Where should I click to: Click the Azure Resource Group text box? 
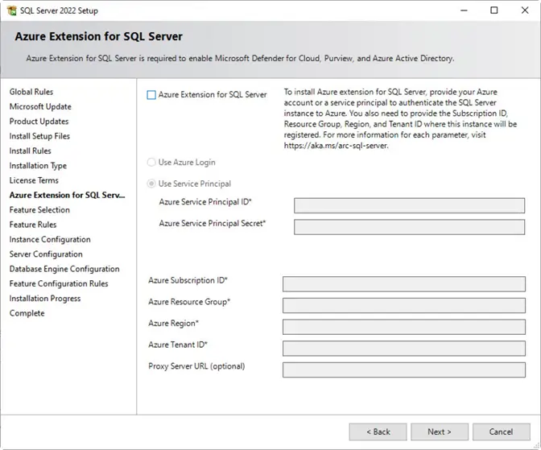coord(403,305)
